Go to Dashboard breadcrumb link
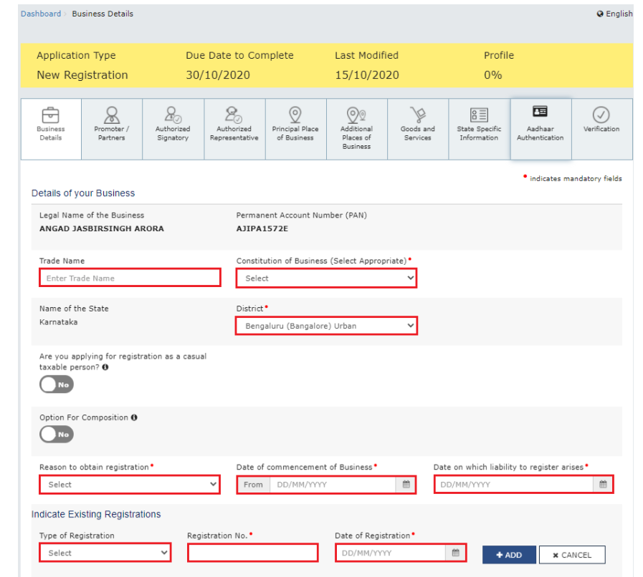The width and height of the screenshot is (643, 577). coord(41,14)
